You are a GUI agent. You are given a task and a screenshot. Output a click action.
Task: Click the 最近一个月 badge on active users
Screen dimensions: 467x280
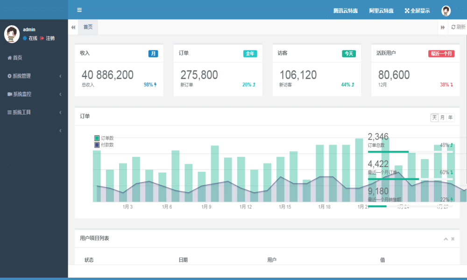441,54
